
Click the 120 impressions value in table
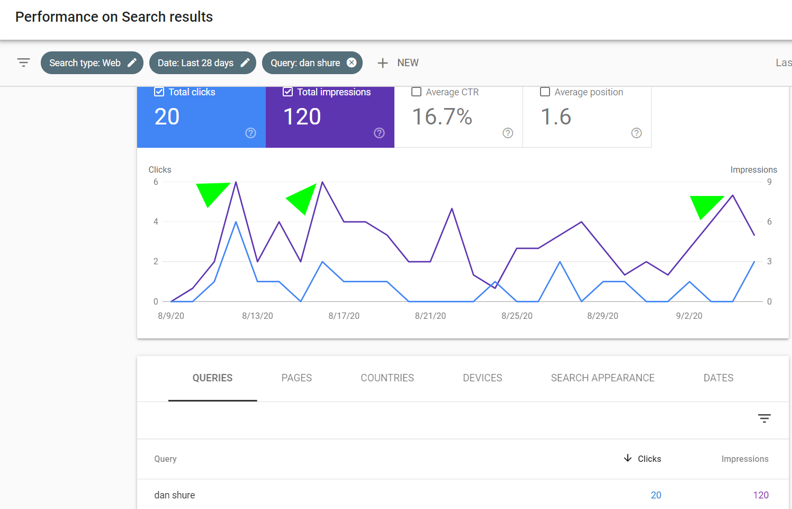tap(761, 495)
